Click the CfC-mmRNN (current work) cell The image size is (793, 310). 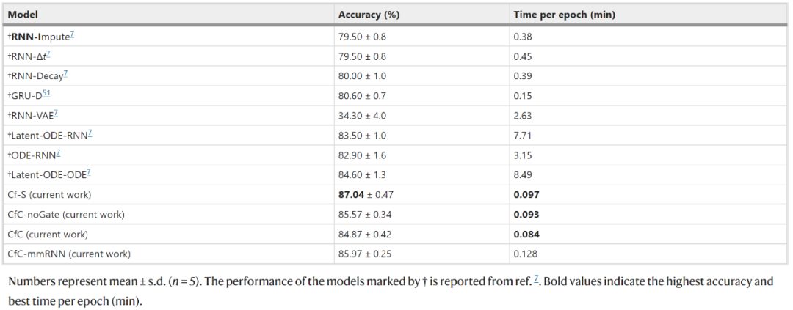click(x=69, y=254)
